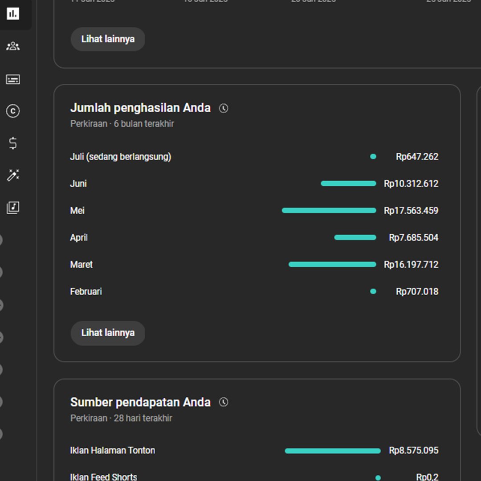Click the Mei revenue progress bar
The image size is (481, 481).
coord(329,210)
